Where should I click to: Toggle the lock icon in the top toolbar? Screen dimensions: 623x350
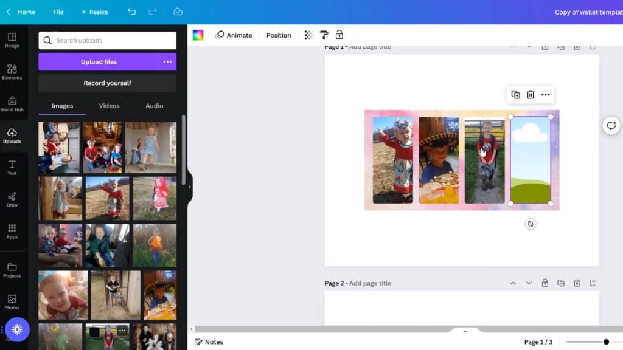[339, 35]
